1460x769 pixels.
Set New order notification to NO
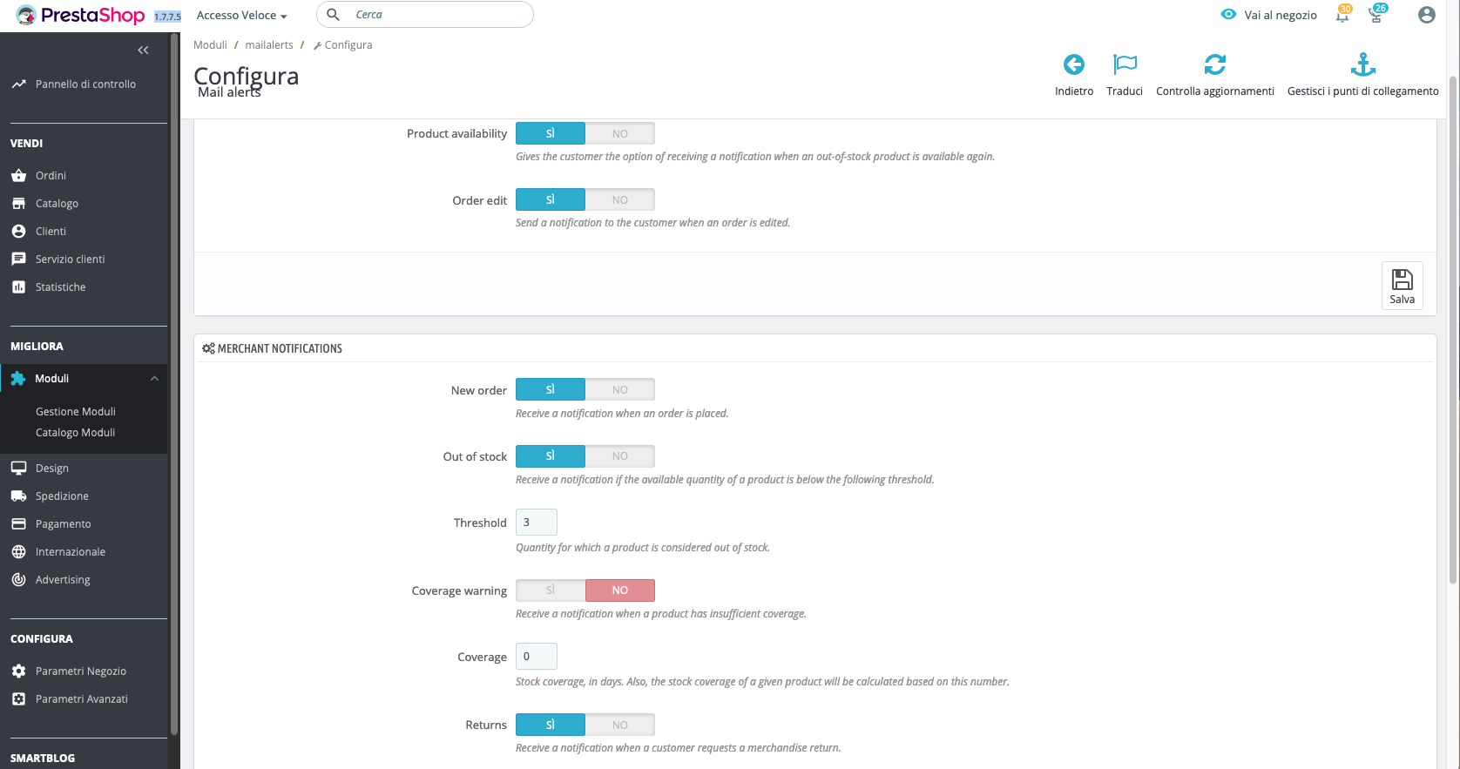pos(619,389)
